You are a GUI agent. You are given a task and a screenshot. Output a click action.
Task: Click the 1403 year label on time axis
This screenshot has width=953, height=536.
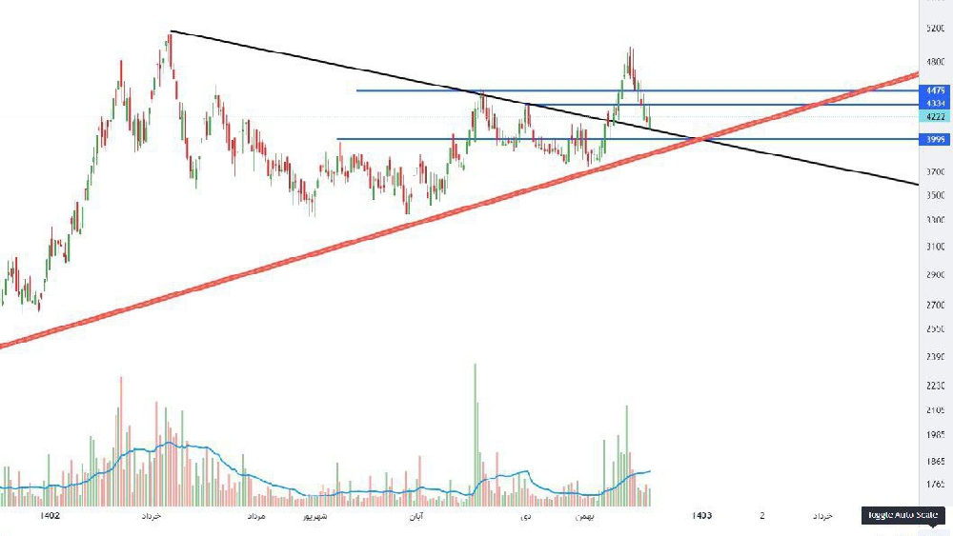tap(701, 515)
